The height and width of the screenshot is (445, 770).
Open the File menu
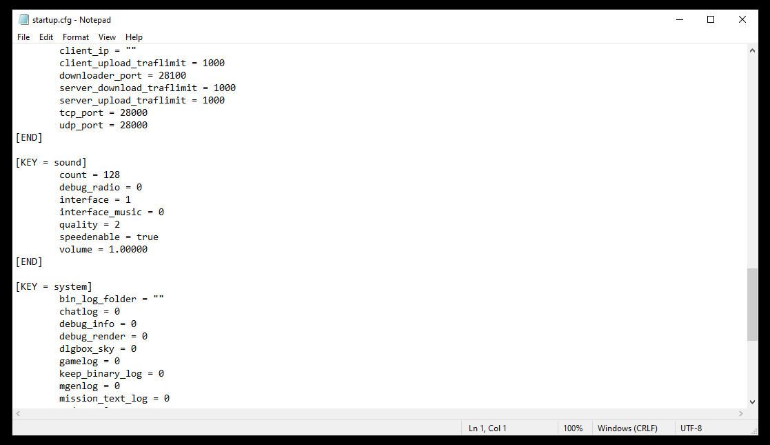(x=23, y=37)
